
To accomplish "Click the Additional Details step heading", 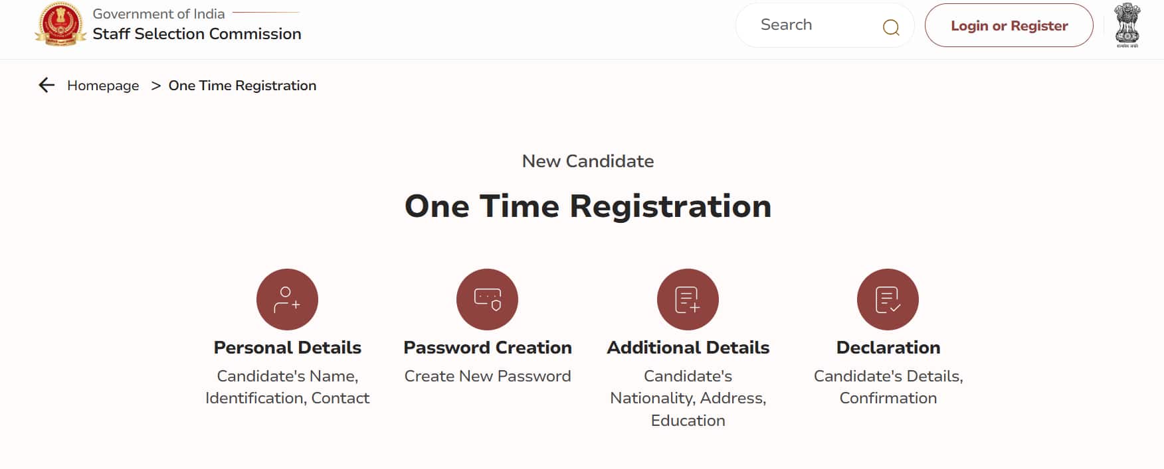I will (688, 348).
